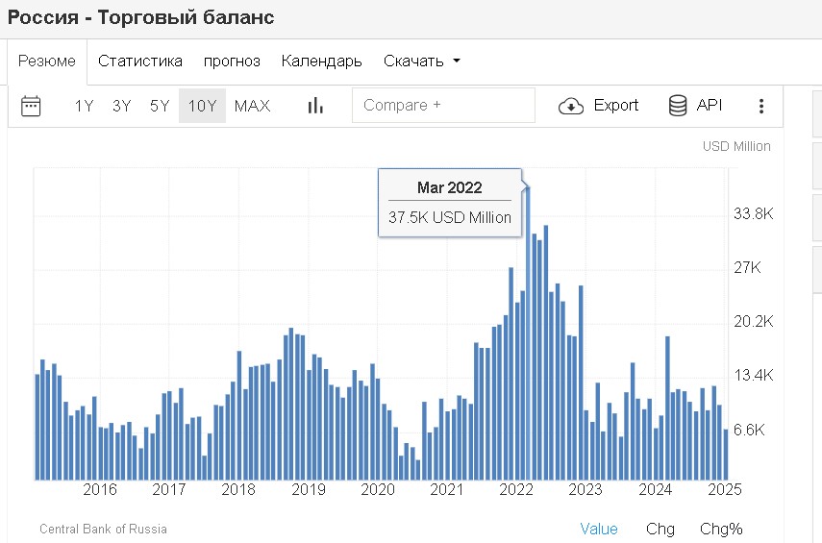Open the three-dot more options menu
This screenshot has width=822, height=543.
[761, 106]
